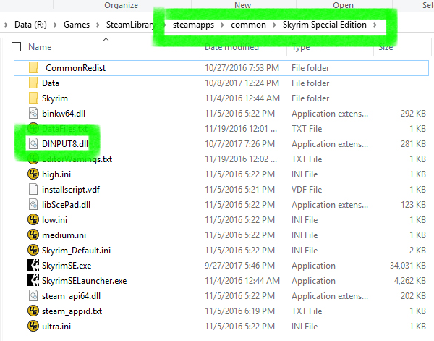Click the high.ini UltraEdit icon
The height and width of the screenshot is (341, 434).
pos(33,174)
